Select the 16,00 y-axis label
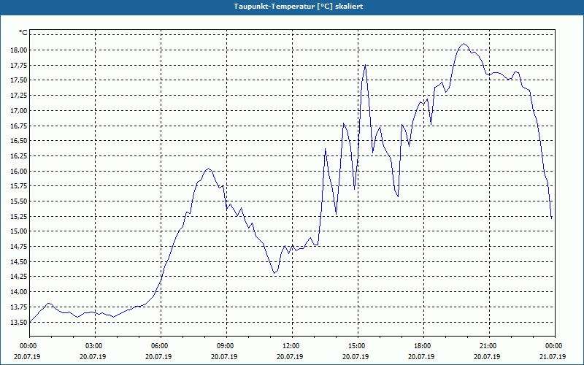584x365 pixels. [19, 171]
